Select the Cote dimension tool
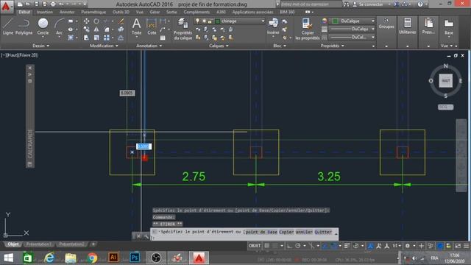This screenshot has width=471, height=265. pos(152,26)
